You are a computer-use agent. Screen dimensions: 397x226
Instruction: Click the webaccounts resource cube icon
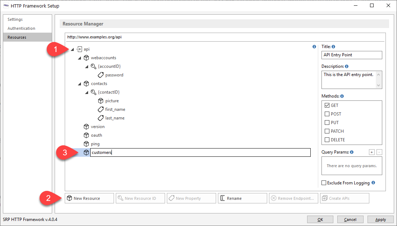86,58
